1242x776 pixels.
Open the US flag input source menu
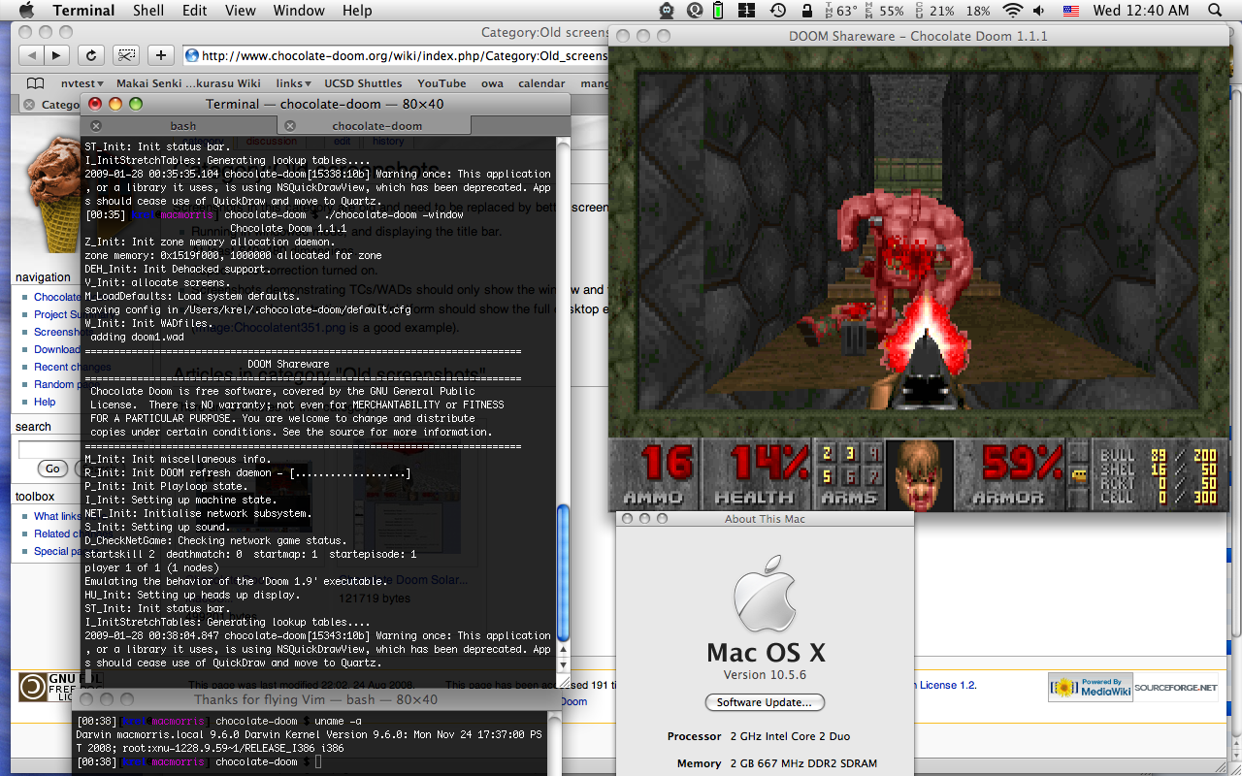point(1071,11)
